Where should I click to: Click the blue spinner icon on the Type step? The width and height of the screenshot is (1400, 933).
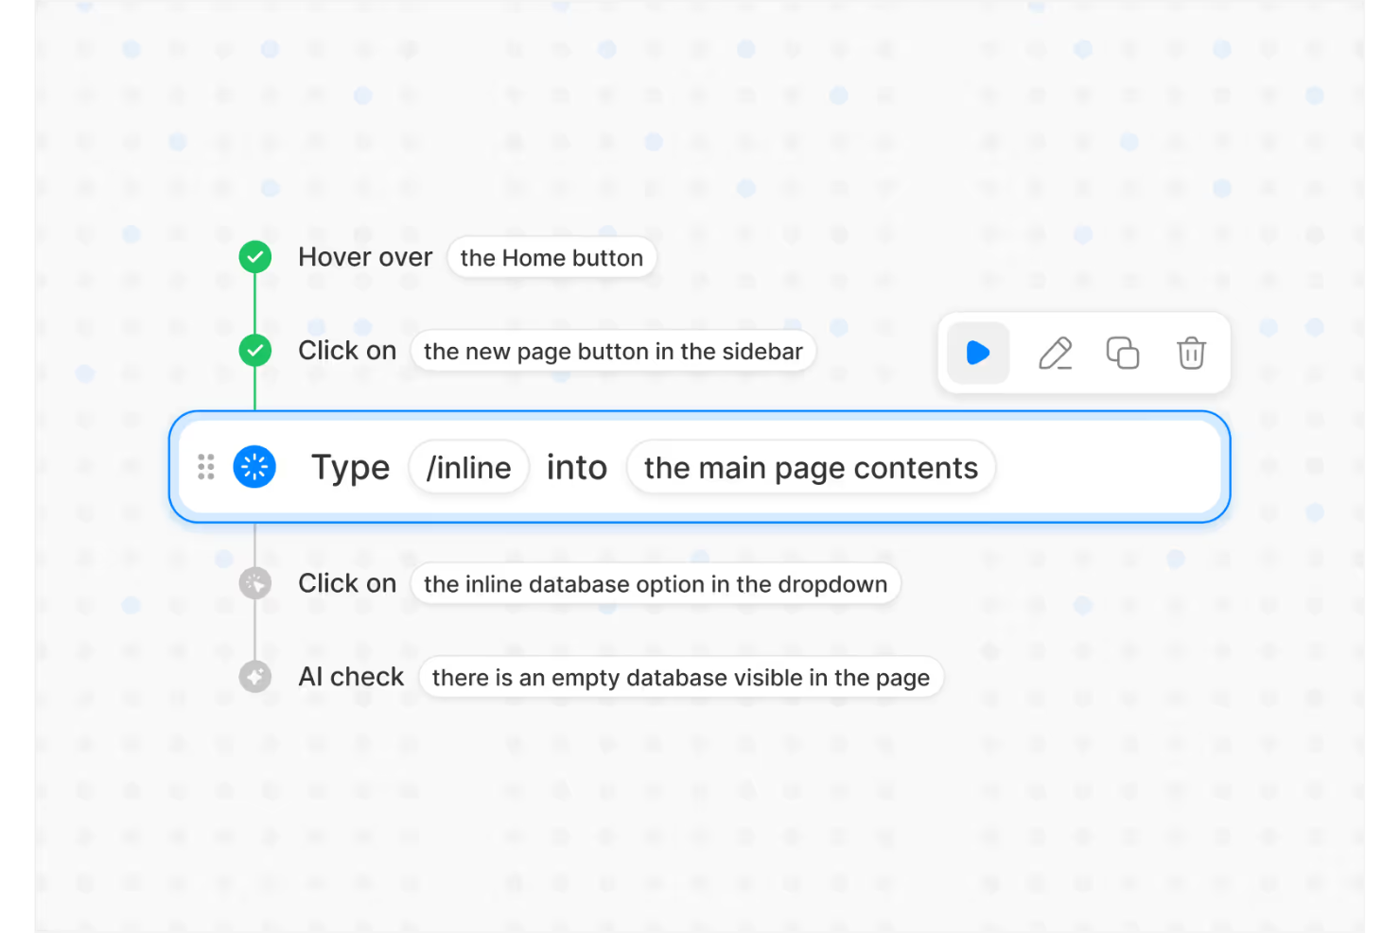[254, 466]
